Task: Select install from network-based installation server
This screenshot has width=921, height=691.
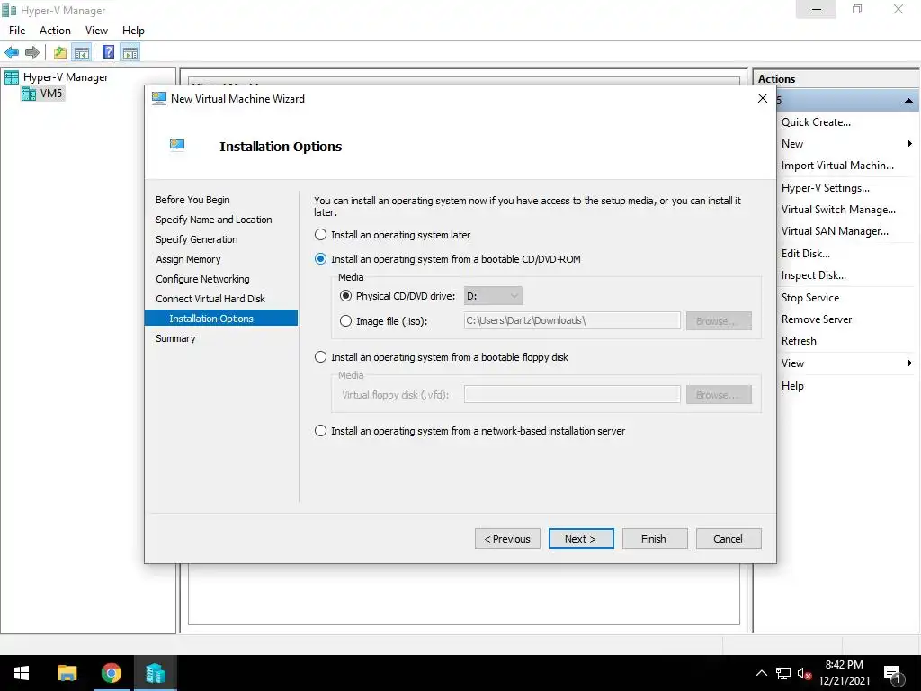Action: pyautogui.click(x=320, y=431)
